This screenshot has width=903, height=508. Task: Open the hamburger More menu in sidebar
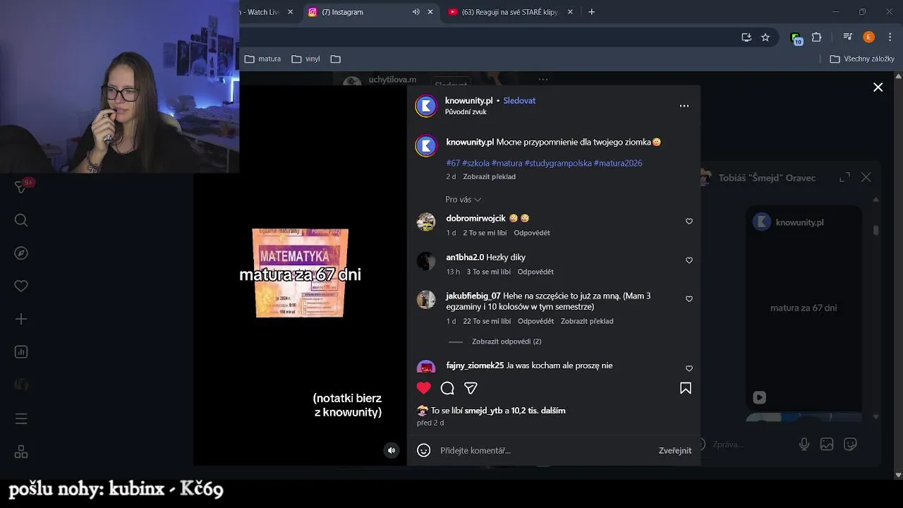21,419
